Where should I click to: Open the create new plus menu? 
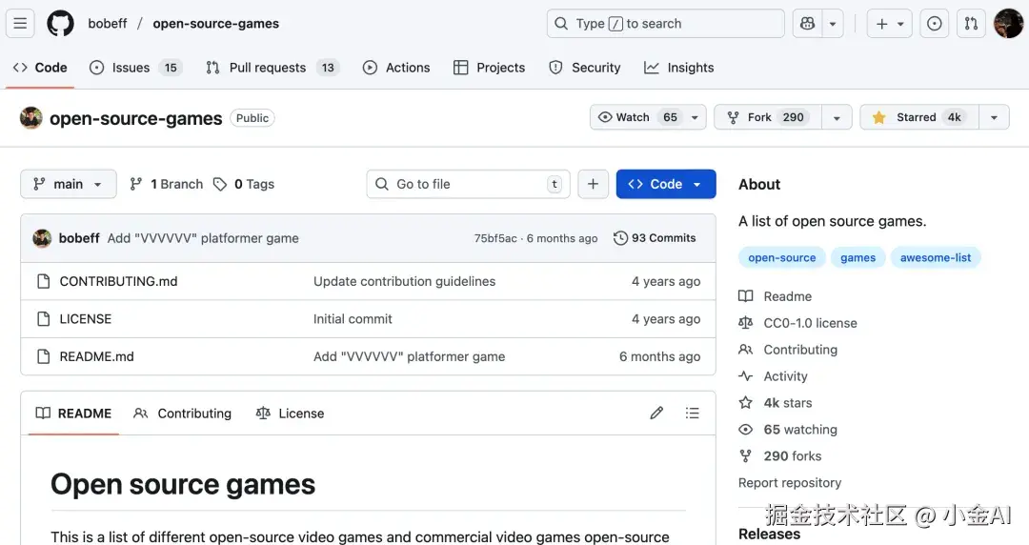(889, 24)
